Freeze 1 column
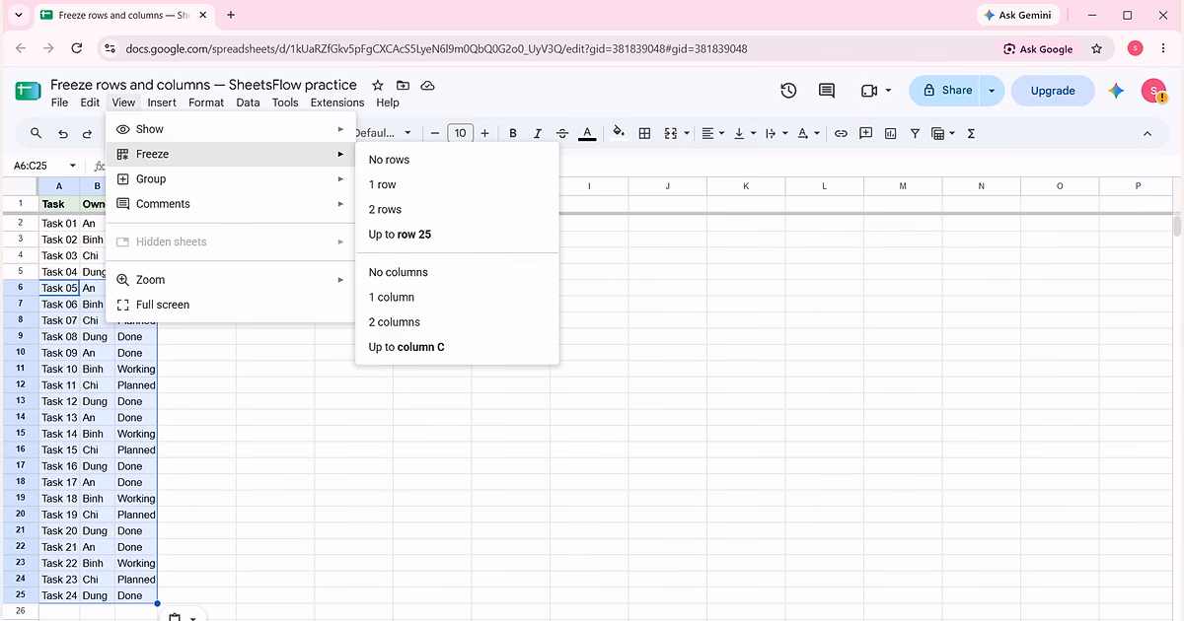The image size is (1184, 621). pos(457,297)
